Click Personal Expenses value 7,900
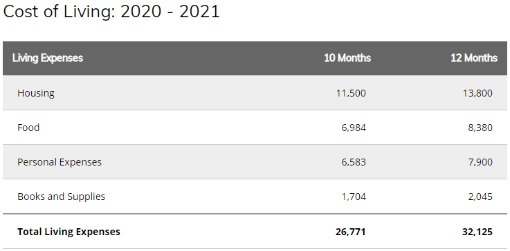Viewport: 510px width, 251px height. click(x=480, y=162)
